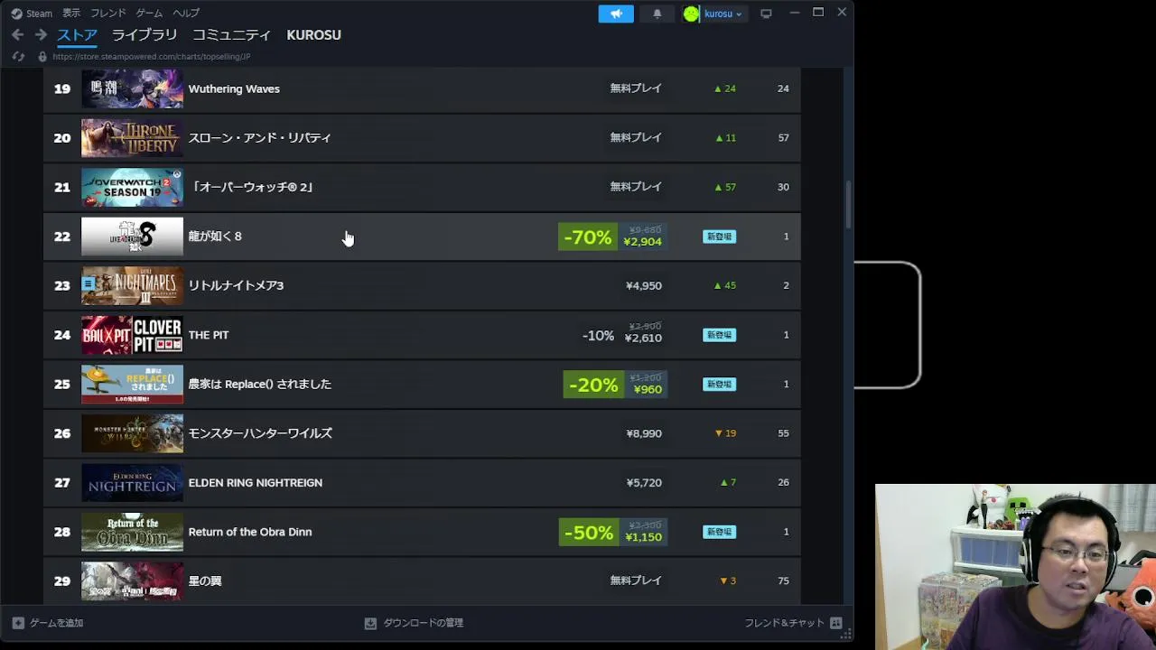Click the padlock icon beside URL

pos(42,56)
